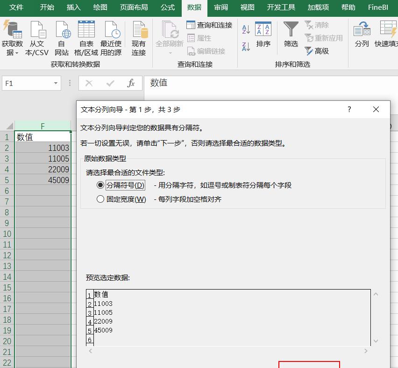The width and height of the screenshot is (398, 368).
Task: Select the column F header
Action: pyautogui.click(x=43, y=126)
